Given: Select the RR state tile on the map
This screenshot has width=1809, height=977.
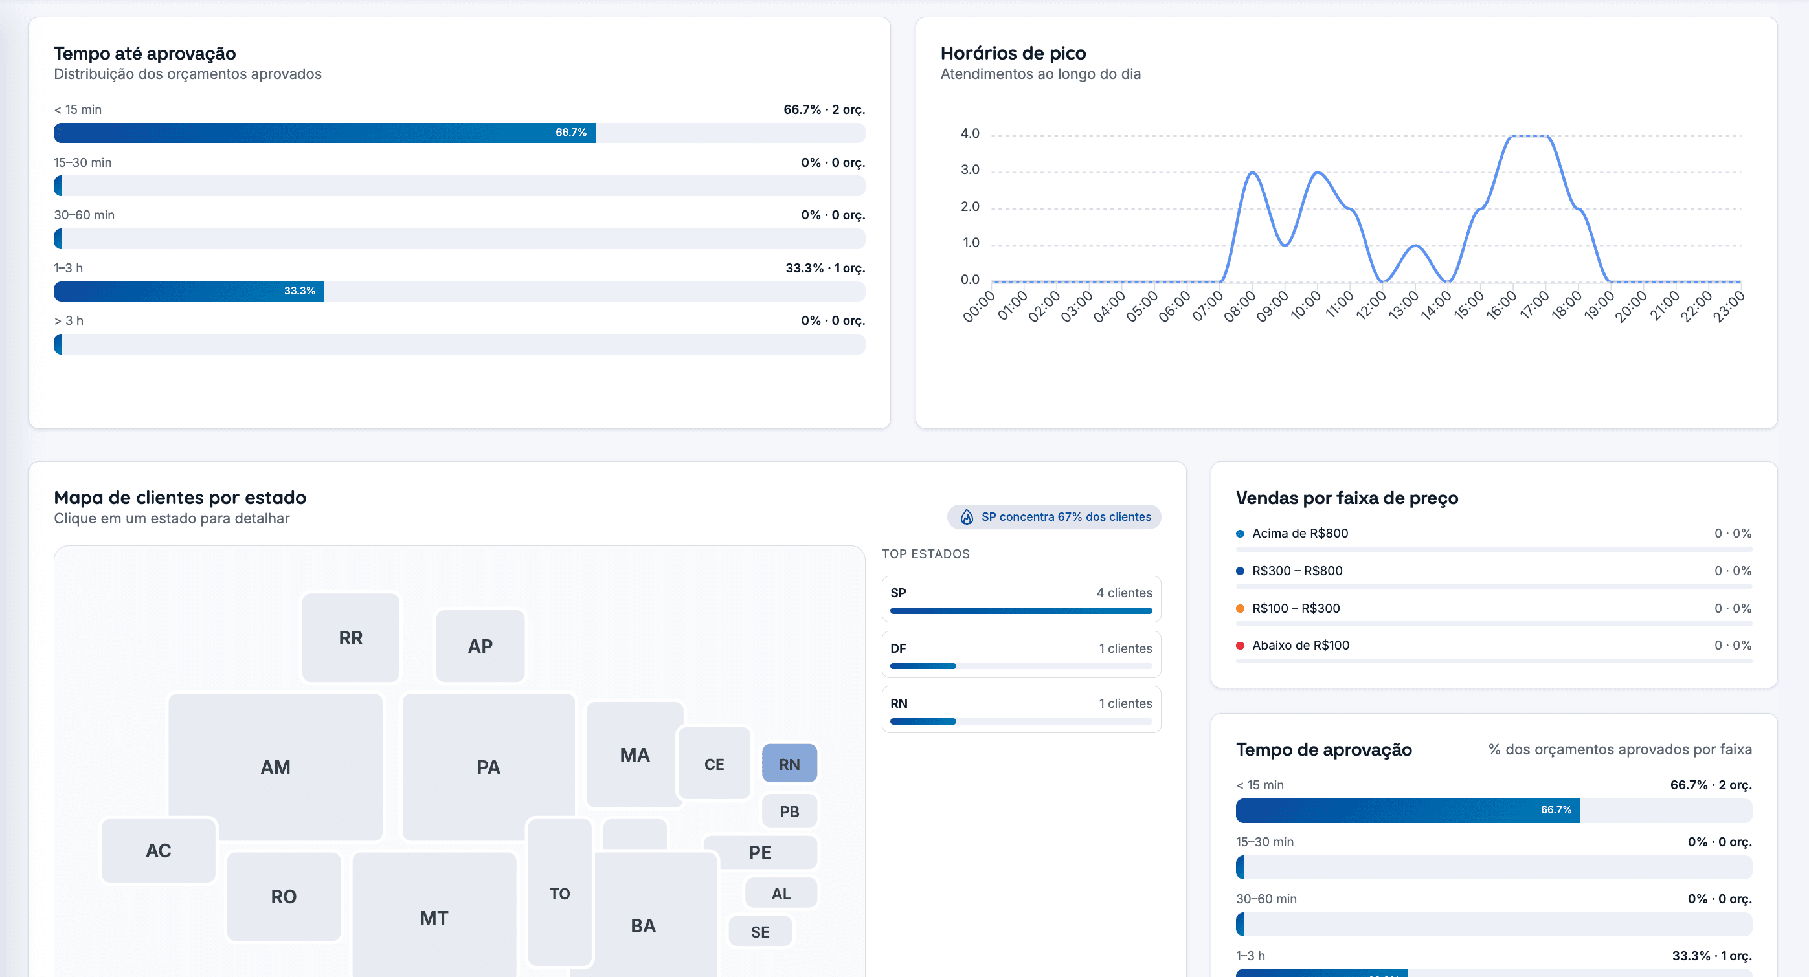Looking at the screenshot, I should (350, 638).
